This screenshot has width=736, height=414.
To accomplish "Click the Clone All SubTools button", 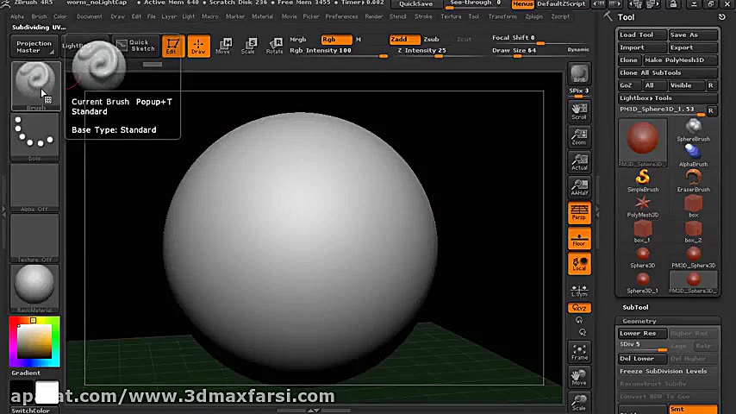I will [667, 72].
